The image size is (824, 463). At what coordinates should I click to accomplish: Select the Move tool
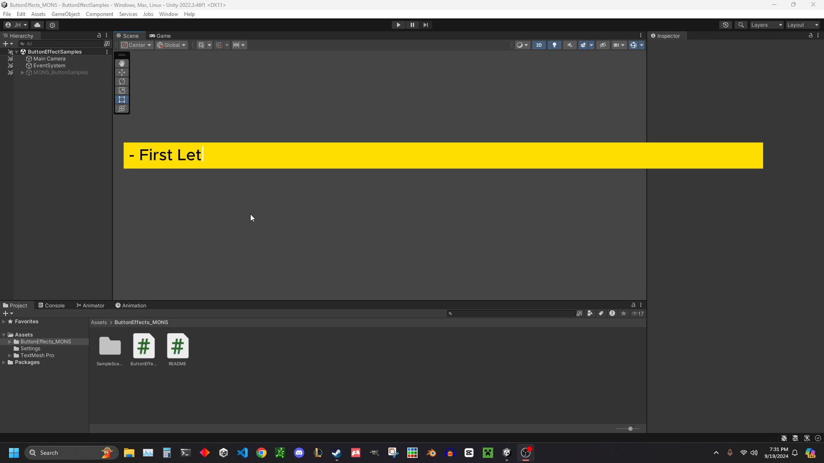[x=122, y=72]
